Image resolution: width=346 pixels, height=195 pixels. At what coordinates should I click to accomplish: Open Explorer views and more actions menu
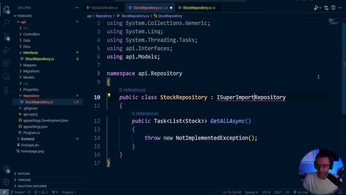click(x=77, y=8)
